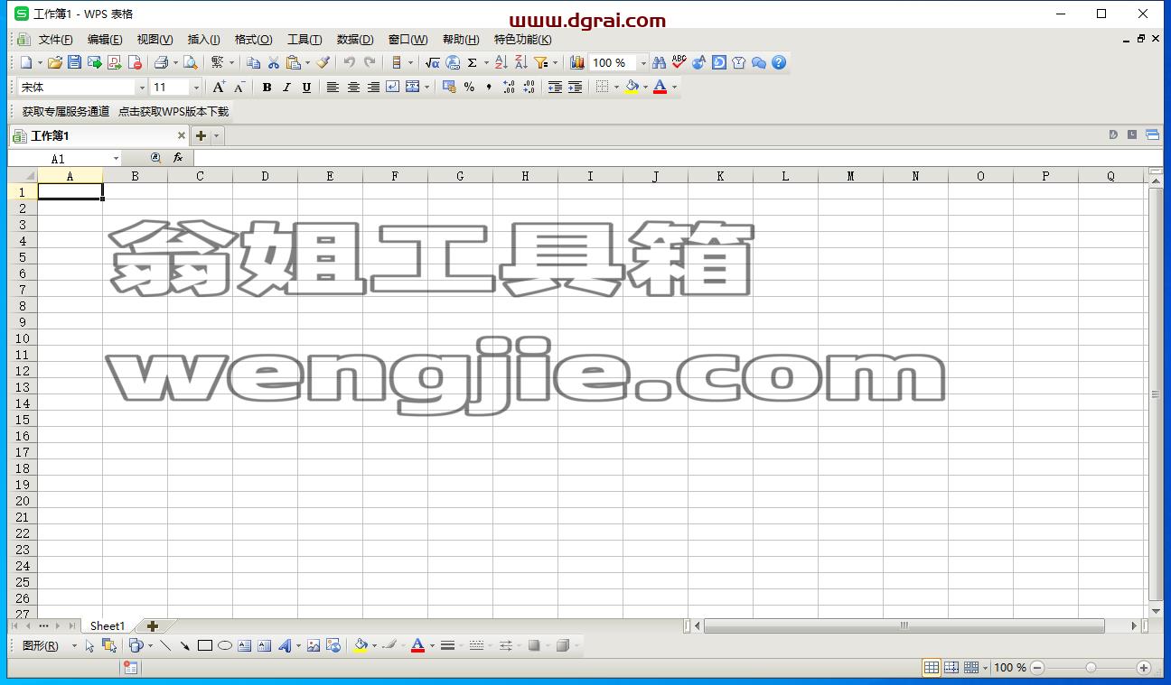
Task: Insert a chart with the bar chart icon
Action: point(577,63)
